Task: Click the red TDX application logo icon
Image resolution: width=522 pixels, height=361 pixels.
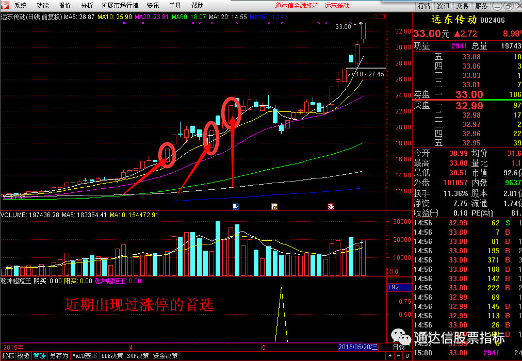Action: tap(5, 6)
